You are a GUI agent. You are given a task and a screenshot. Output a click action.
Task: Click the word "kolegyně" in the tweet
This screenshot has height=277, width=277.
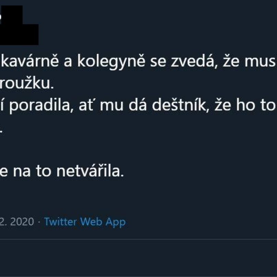tap(111, 62)
